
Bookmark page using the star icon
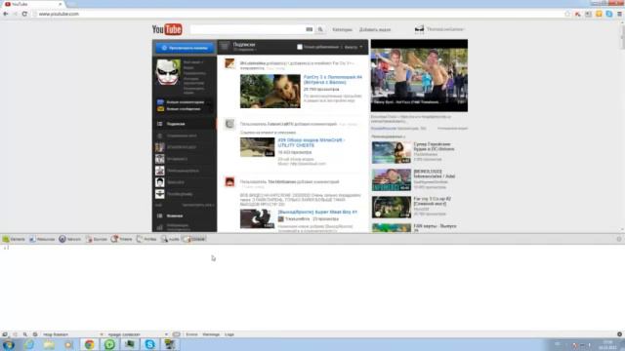pos(567,14)
